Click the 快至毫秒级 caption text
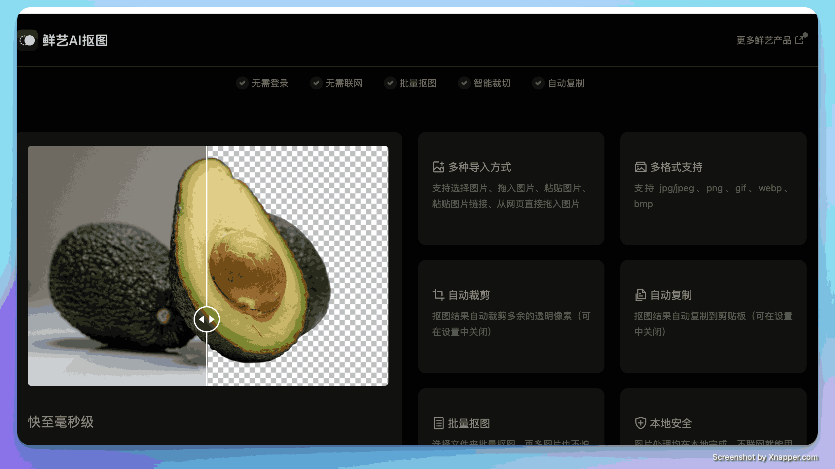 click(61, 422)
